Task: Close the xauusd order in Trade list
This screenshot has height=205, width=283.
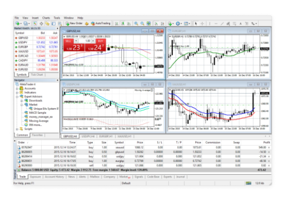Action: click(x=269, y=148)
